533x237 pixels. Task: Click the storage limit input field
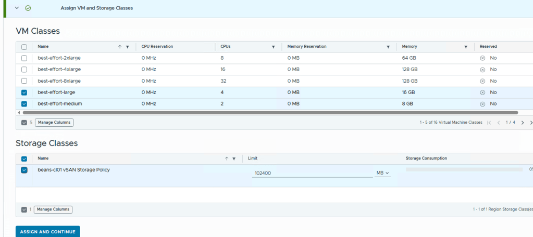(x=312, y=173)
